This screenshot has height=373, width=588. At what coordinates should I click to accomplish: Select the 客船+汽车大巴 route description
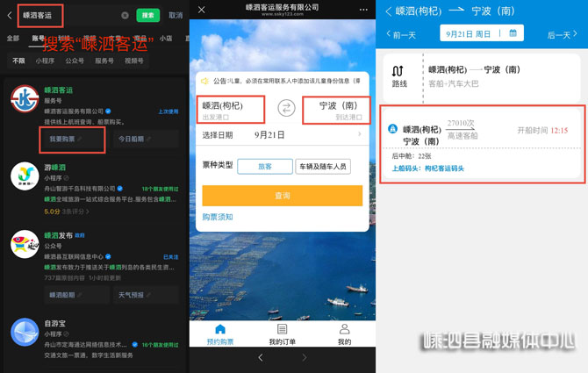[454, 83]
